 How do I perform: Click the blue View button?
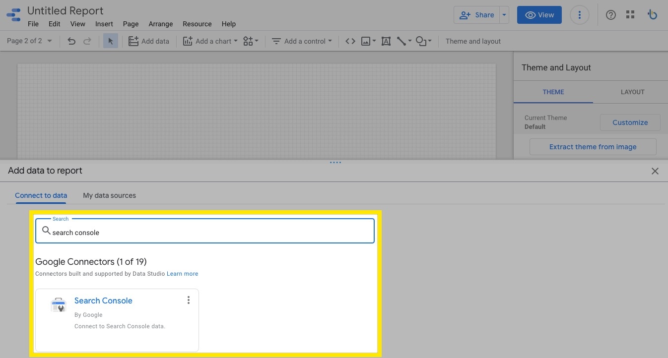(x=539, y=15)
